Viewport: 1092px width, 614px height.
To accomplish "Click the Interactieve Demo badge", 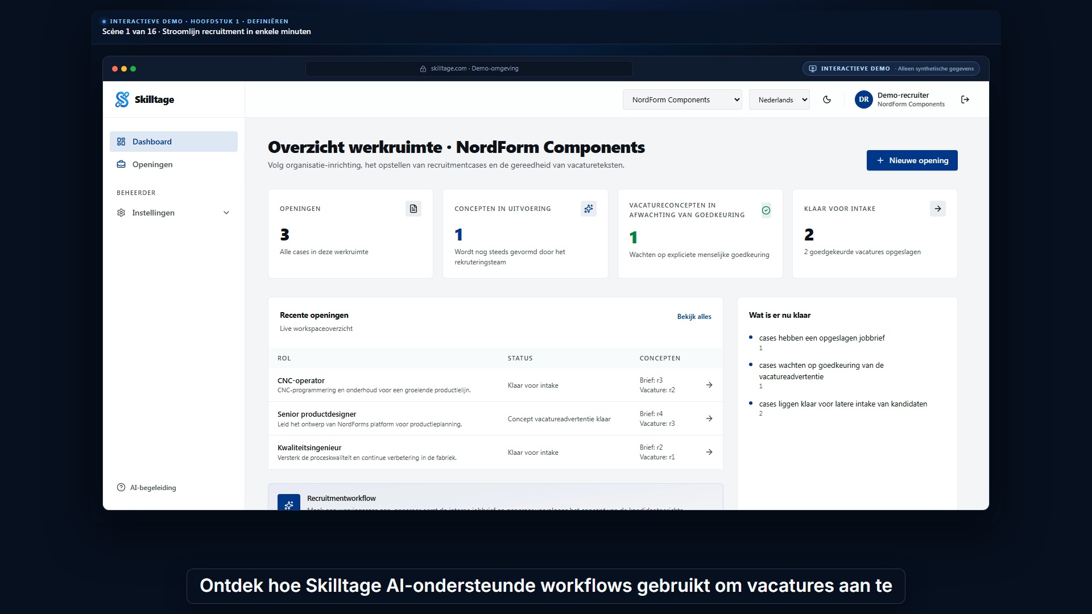I will (891, 69).
